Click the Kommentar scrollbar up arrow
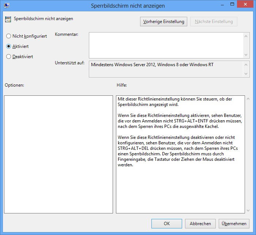Screen dimensions: 256x235 (246, 36)
